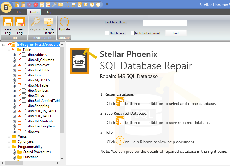230x166 pixels.
Task: Collapse the Tables folder node
Action: [x=9, y=50]
